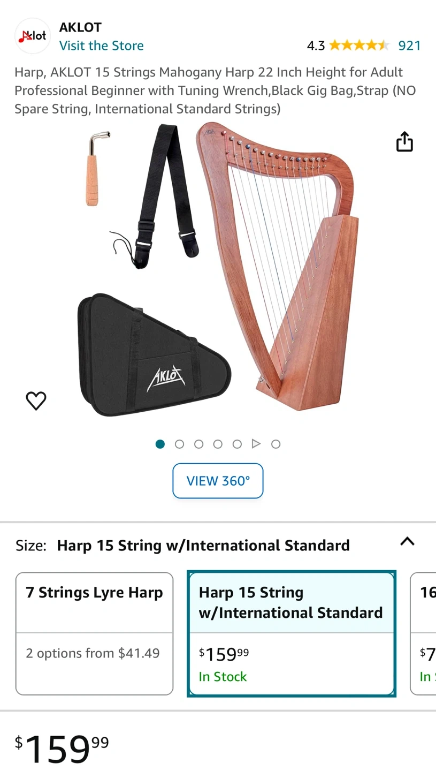The height and width of the screenshot is (771, 436).
Task: Collapse the Size options chevron
Action: 407,541
